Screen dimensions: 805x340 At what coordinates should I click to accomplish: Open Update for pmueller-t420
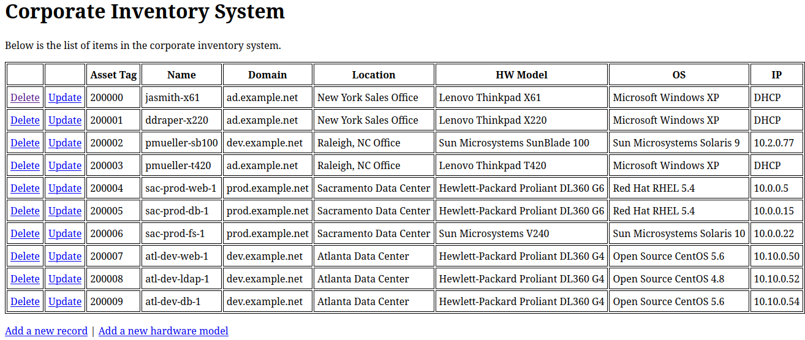coord(65,165)
